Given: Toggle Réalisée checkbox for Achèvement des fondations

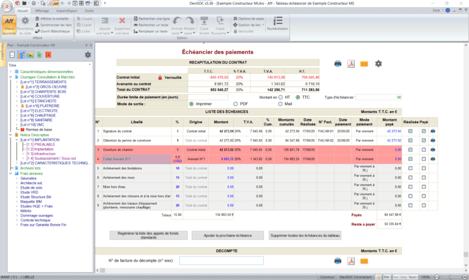Looking at the screenshot, I should [410, 168].
